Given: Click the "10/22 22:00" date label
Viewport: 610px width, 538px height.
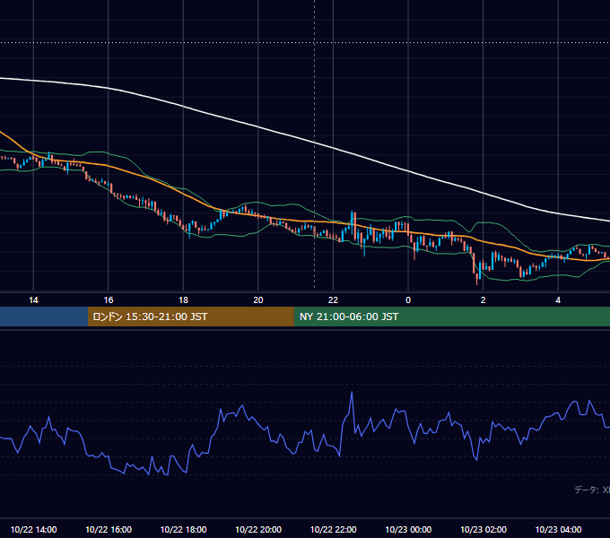Looking at the screenshot, I should tap(333, 529).
